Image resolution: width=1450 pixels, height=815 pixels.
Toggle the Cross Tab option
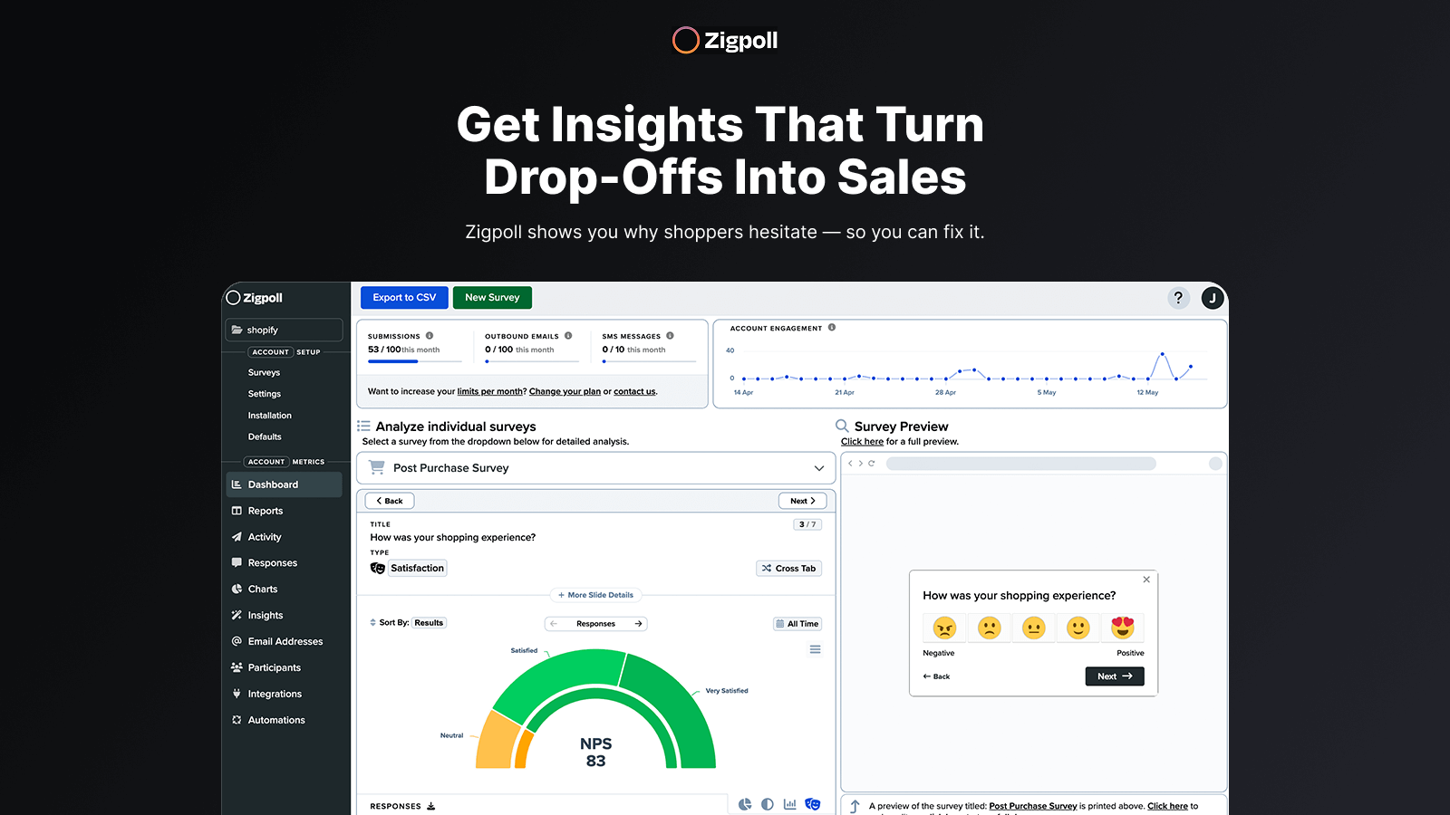(x=788, y=568)
